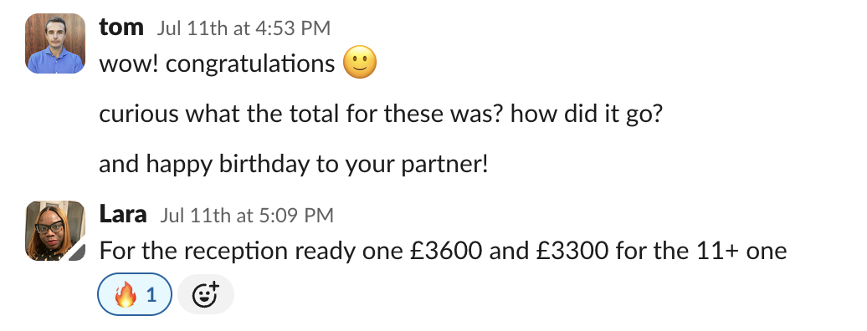Click the word 'congratulations' in tom's message
The height and width of the screenshot is (331, 867).
(250, 64)
